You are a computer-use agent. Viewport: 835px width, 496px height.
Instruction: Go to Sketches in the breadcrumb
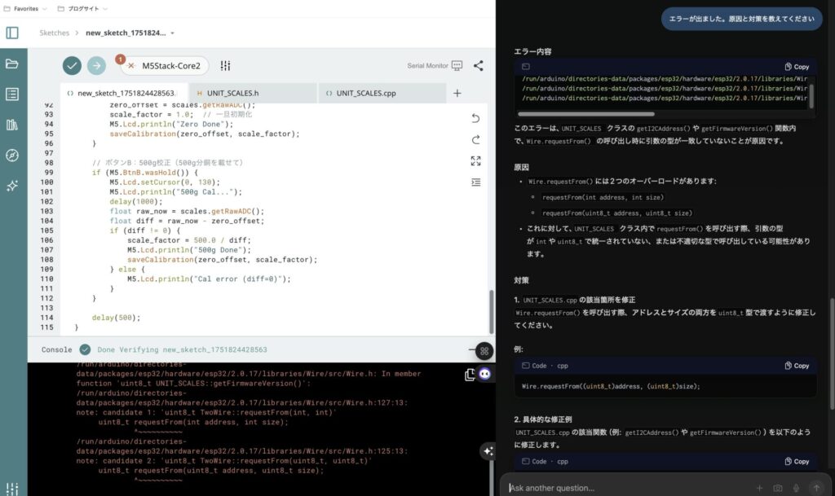[x=55, y=33]
